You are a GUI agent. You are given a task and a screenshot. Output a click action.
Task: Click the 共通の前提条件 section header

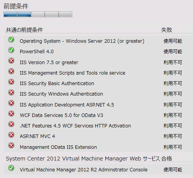click(x=24, y=30)
